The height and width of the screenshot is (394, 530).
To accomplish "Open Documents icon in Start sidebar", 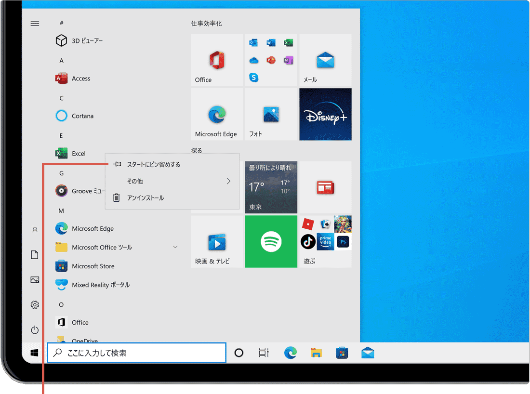I will [x=35, y=254].
